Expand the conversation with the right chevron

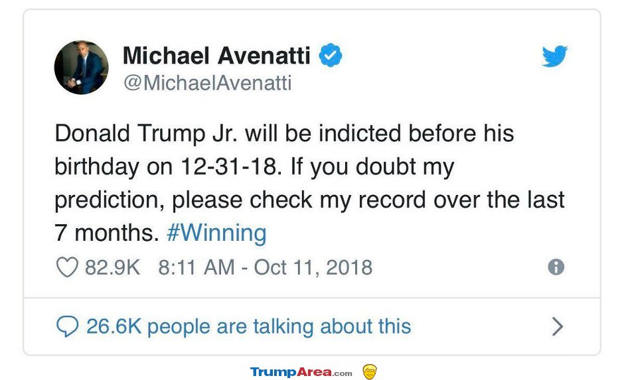point(558,327)
